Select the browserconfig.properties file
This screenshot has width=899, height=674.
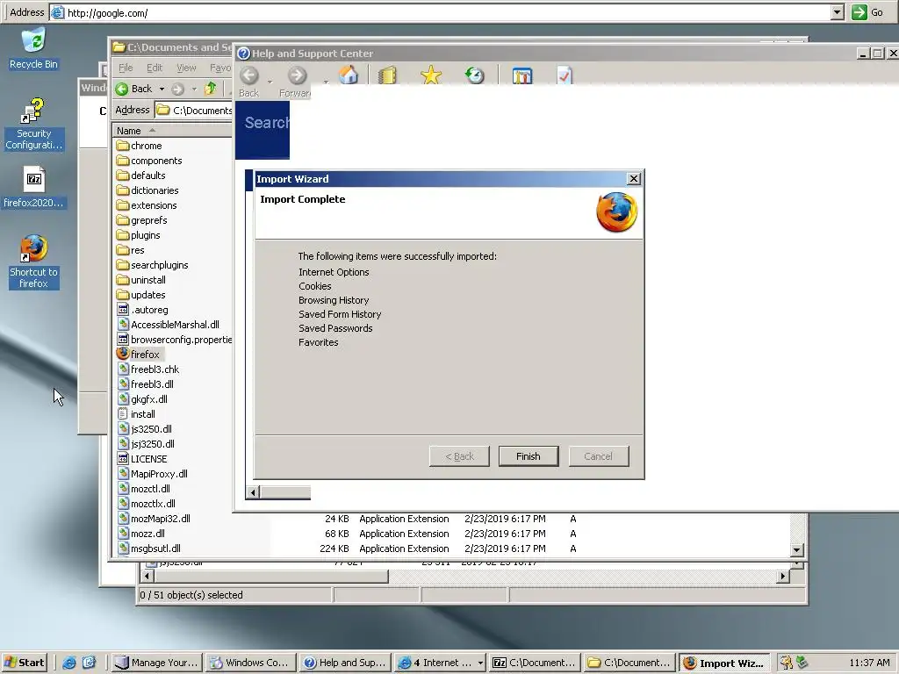(x=175, y=340)
